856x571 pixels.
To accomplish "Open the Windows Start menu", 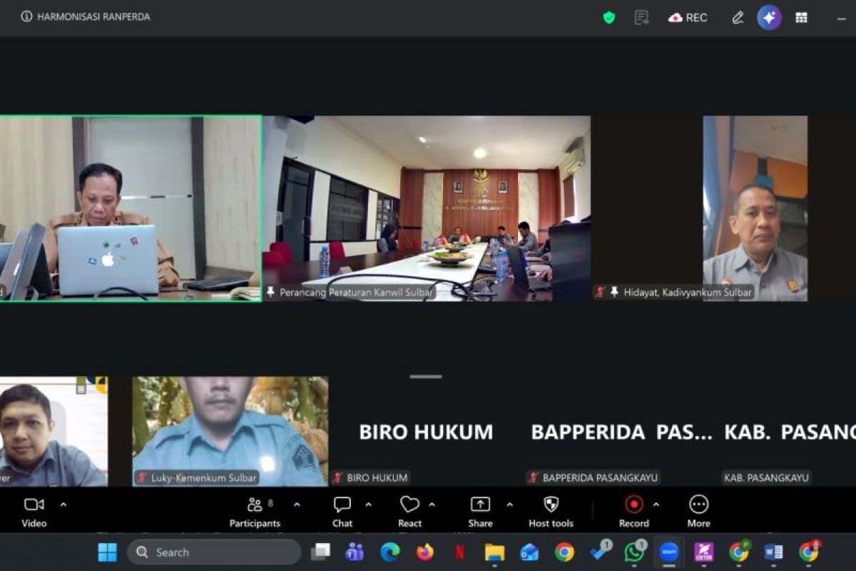I will pyautogui.click(x=107, y=552).
